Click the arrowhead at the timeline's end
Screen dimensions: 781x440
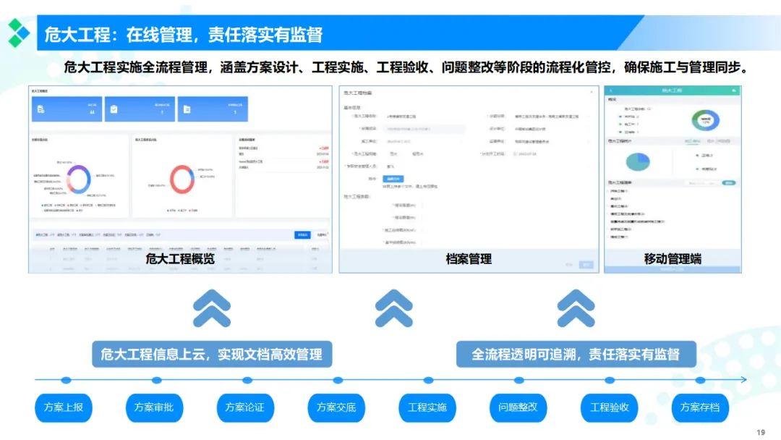[743, 380]
